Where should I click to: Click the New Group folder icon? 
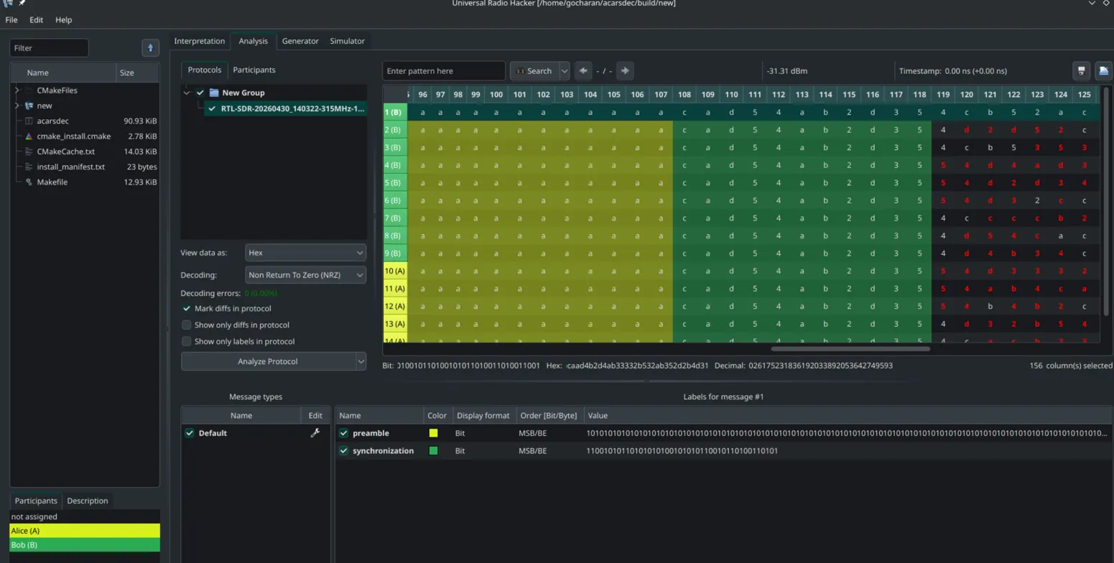tap(214, 93)
